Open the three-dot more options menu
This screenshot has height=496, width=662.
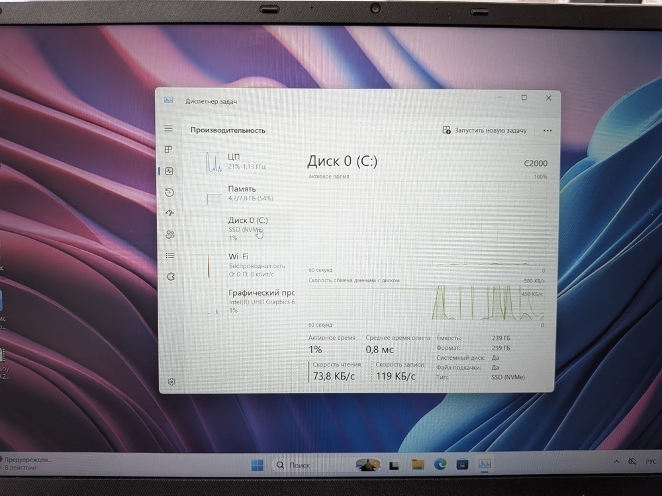[547, 131]
